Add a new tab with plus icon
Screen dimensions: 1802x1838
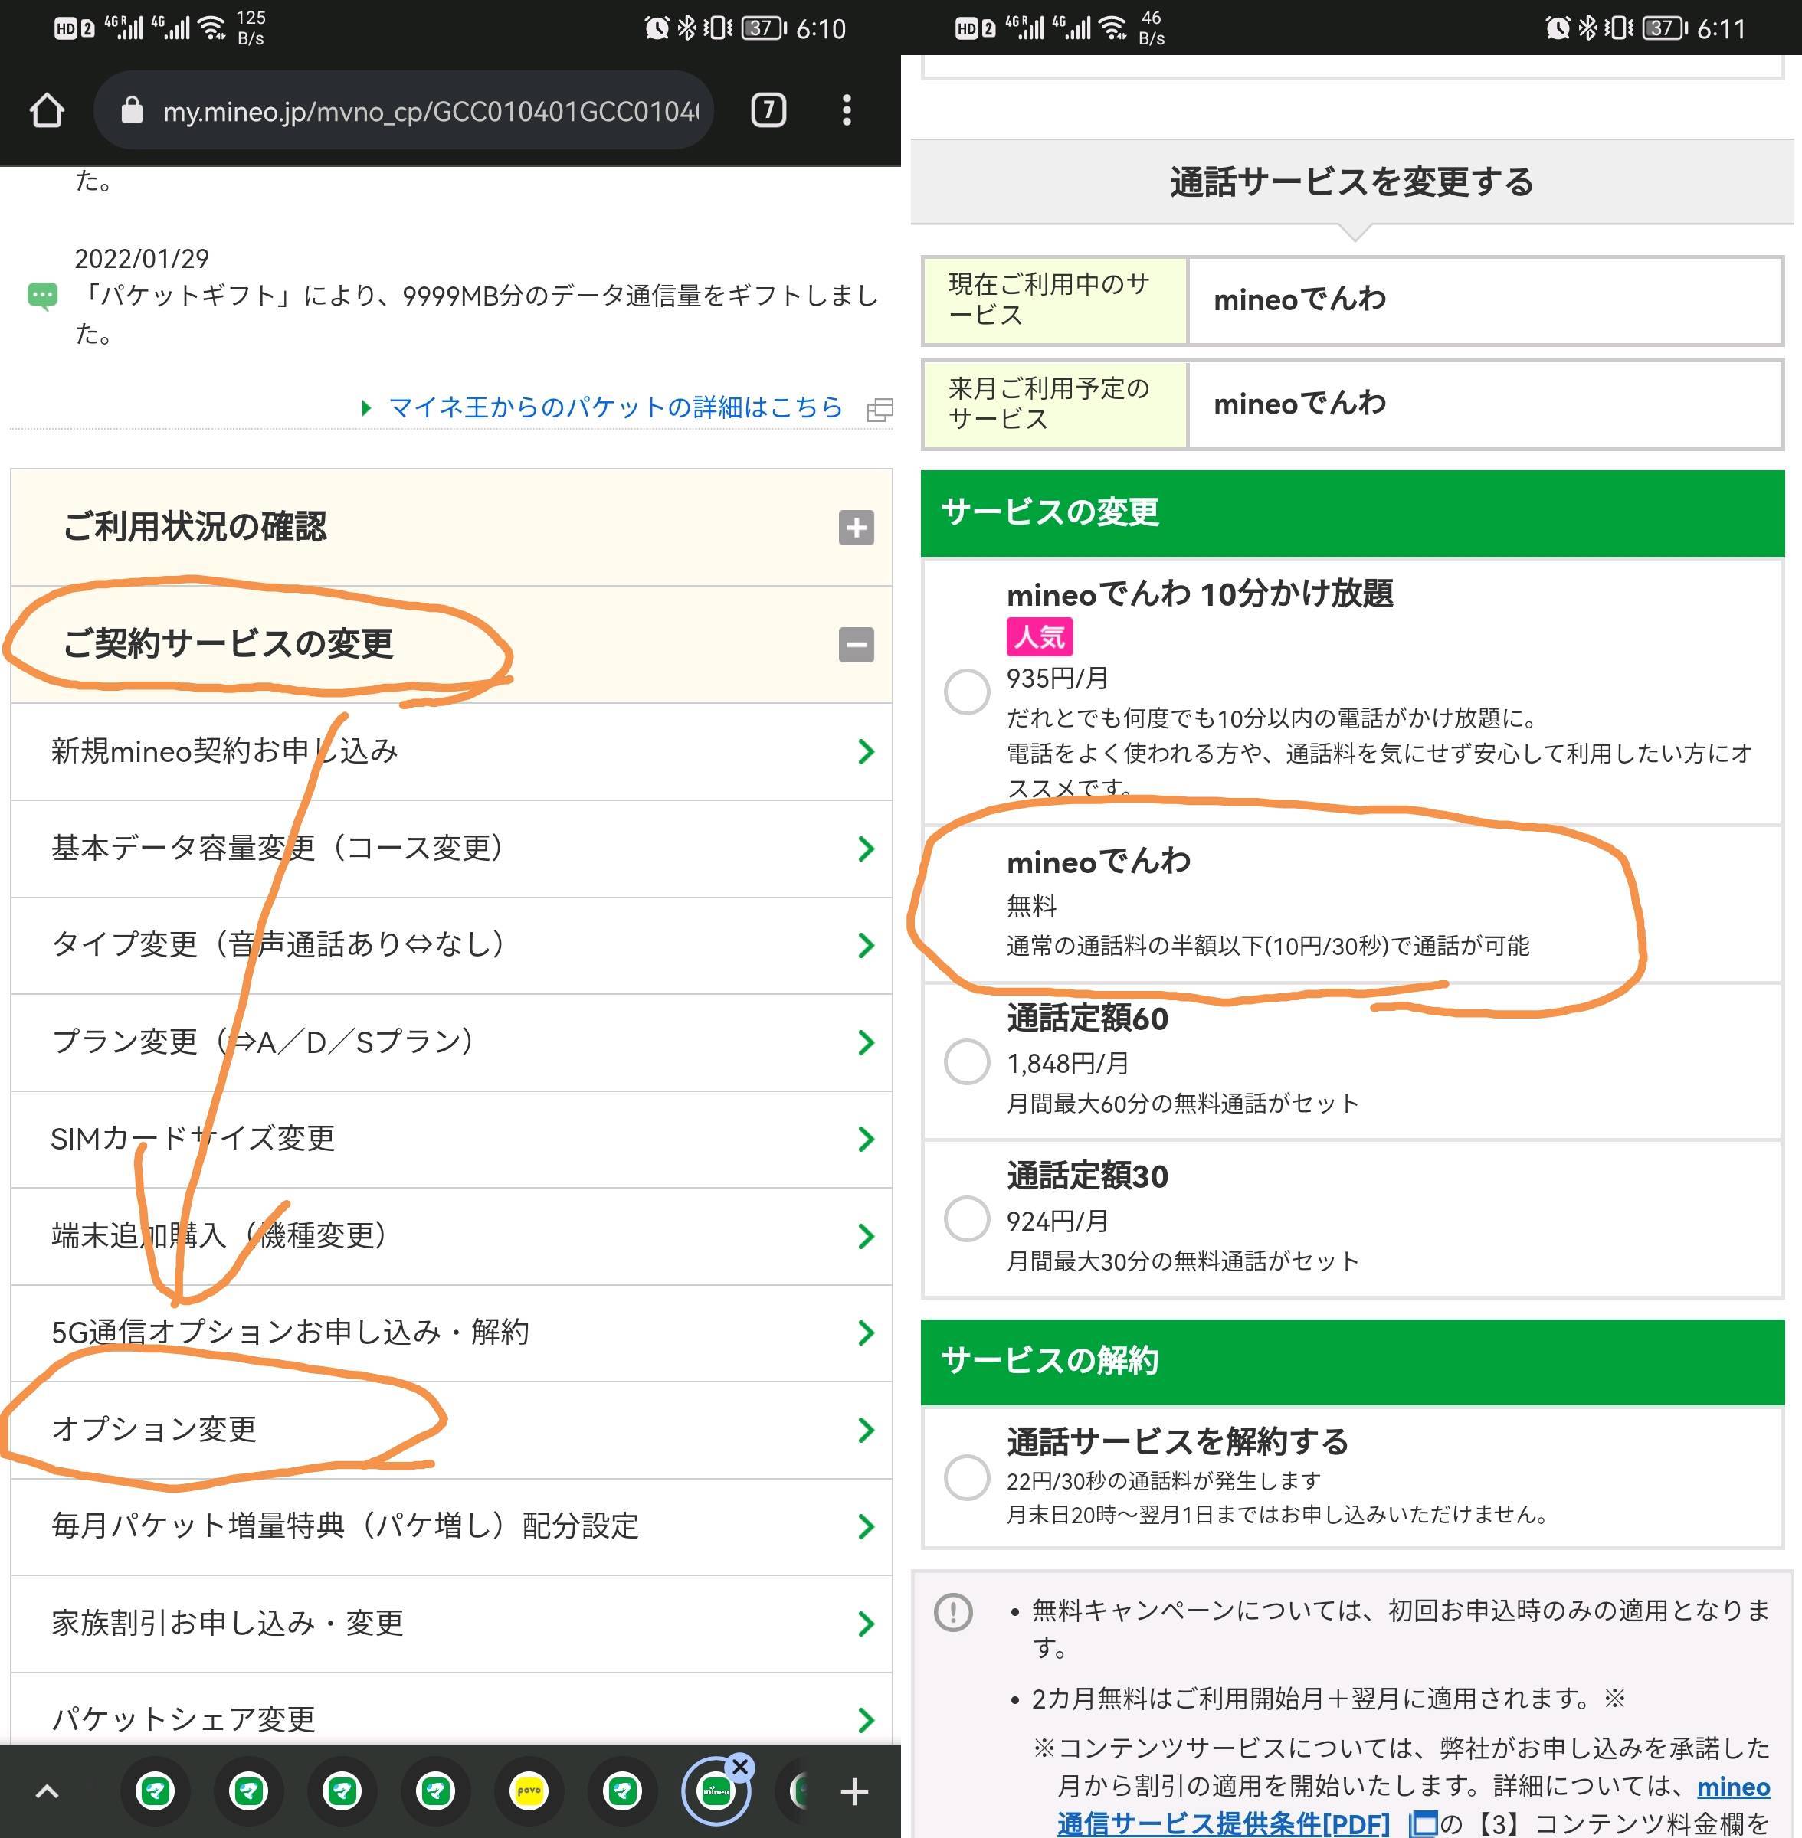point(853,1791)
